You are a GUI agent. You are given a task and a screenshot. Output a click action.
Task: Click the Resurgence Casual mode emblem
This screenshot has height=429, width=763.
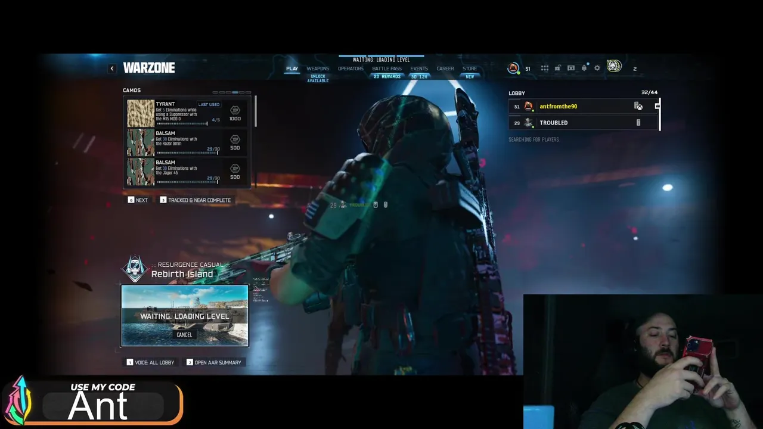[x=135, y=269]
